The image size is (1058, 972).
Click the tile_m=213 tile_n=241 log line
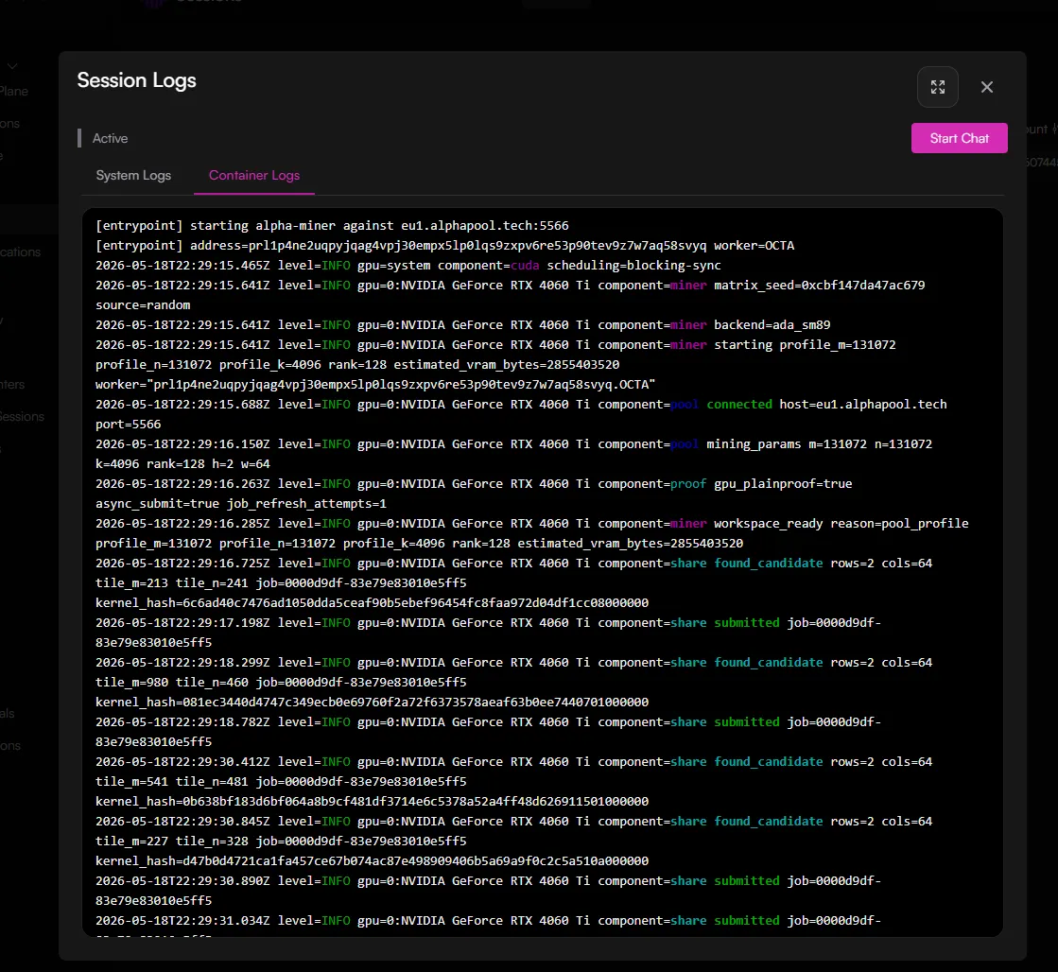coord(281,583)
